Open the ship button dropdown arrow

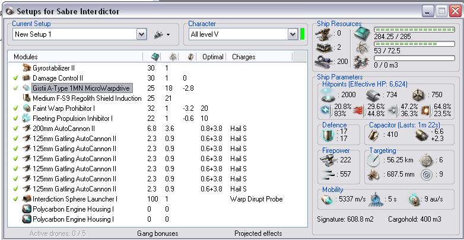pyautogui.click(x=169, y=35)
